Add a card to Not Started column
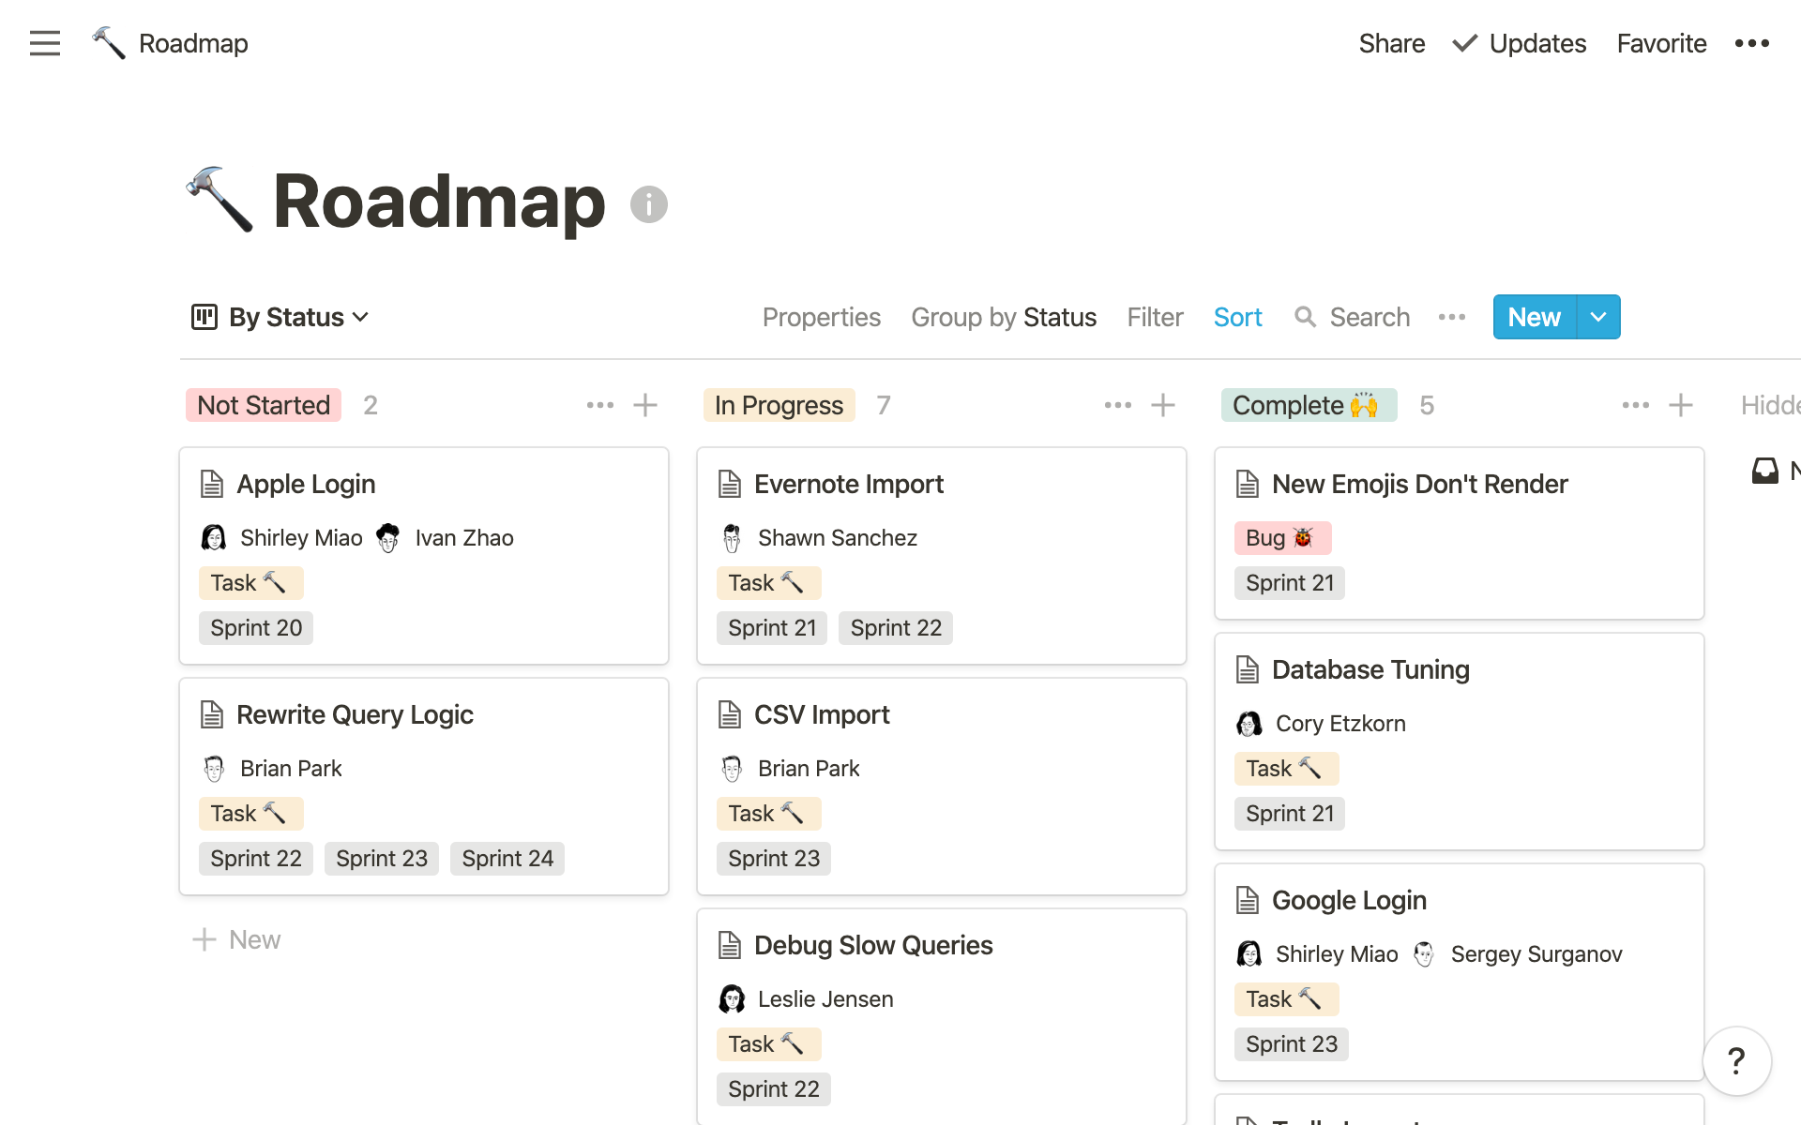The height and width of the screenshot is (1125, 1801). [645, 405]
